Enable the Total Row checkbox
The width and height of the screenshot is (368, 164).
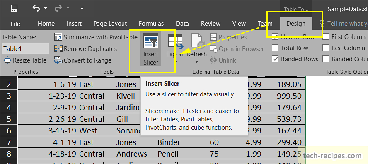click(x=275, y=48)
